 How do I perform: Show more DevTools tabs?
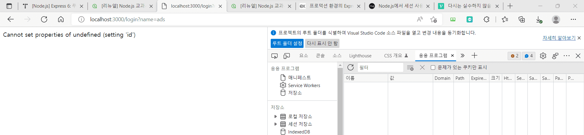(462, 56)
